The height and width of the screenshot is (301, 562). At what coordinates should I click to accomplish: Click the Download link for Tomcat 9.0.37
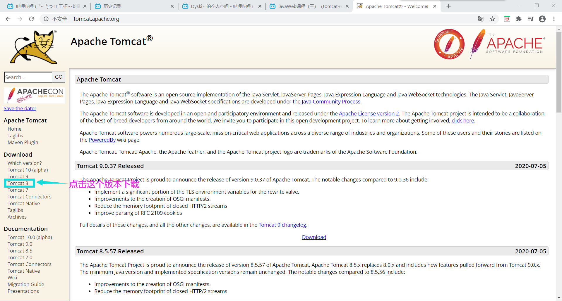(314, 237)
